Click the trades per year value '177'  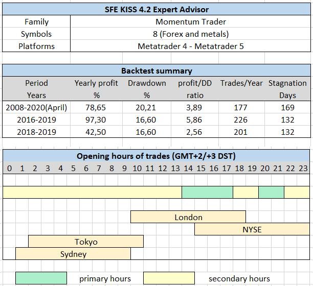pos(241,107)
